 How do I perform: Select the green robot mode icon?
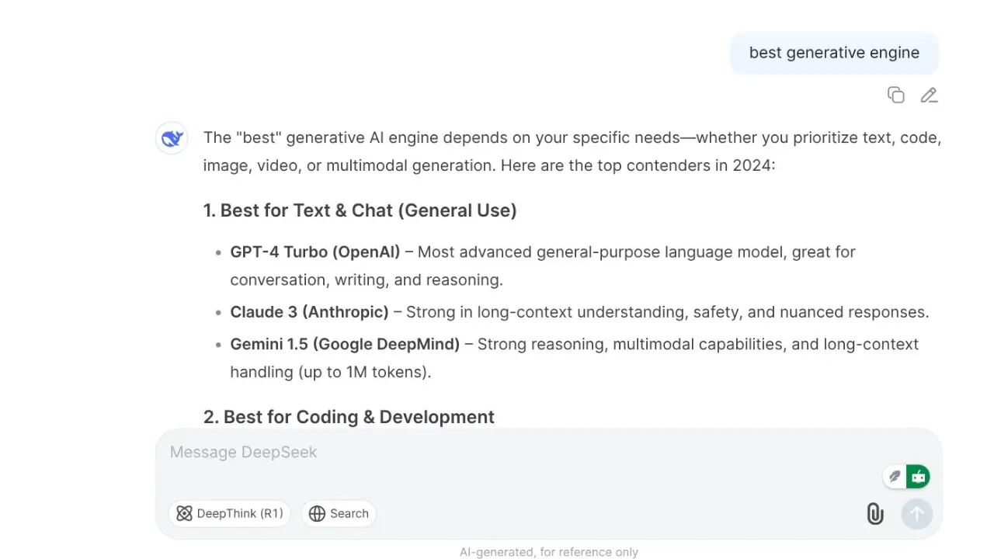coord(919,476)
